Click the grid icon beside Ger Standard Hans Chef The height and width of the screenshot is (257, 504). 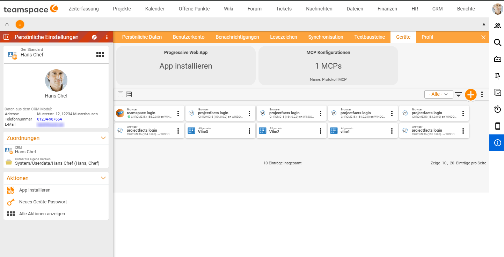tap(100, 55)
